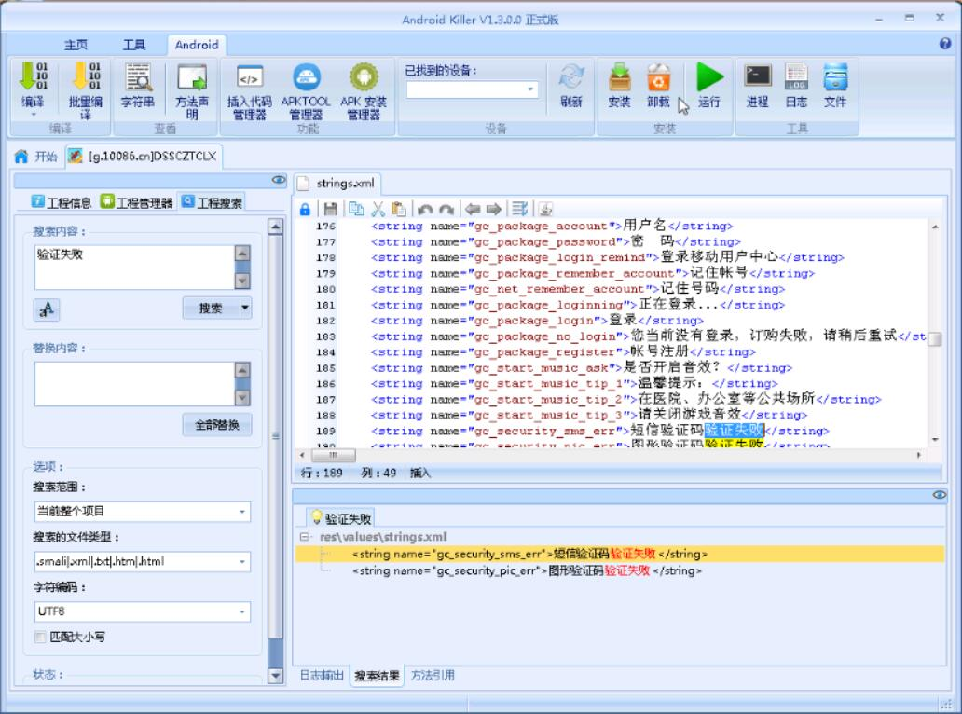Switch to the 方法引用 bottom tab
The image size is (962, 714).
[433, 676]
